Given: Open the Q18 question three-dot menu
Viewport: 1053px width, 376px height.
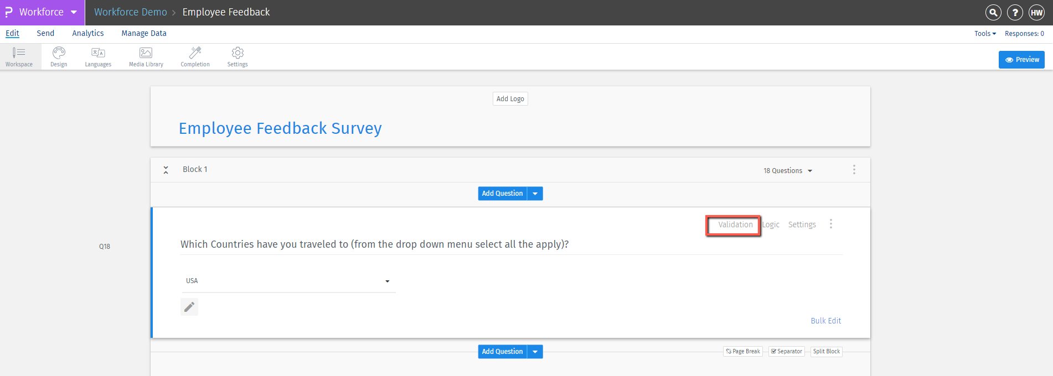Looking at the screenshot, I should pyautogui.click(x=830, y=224).
